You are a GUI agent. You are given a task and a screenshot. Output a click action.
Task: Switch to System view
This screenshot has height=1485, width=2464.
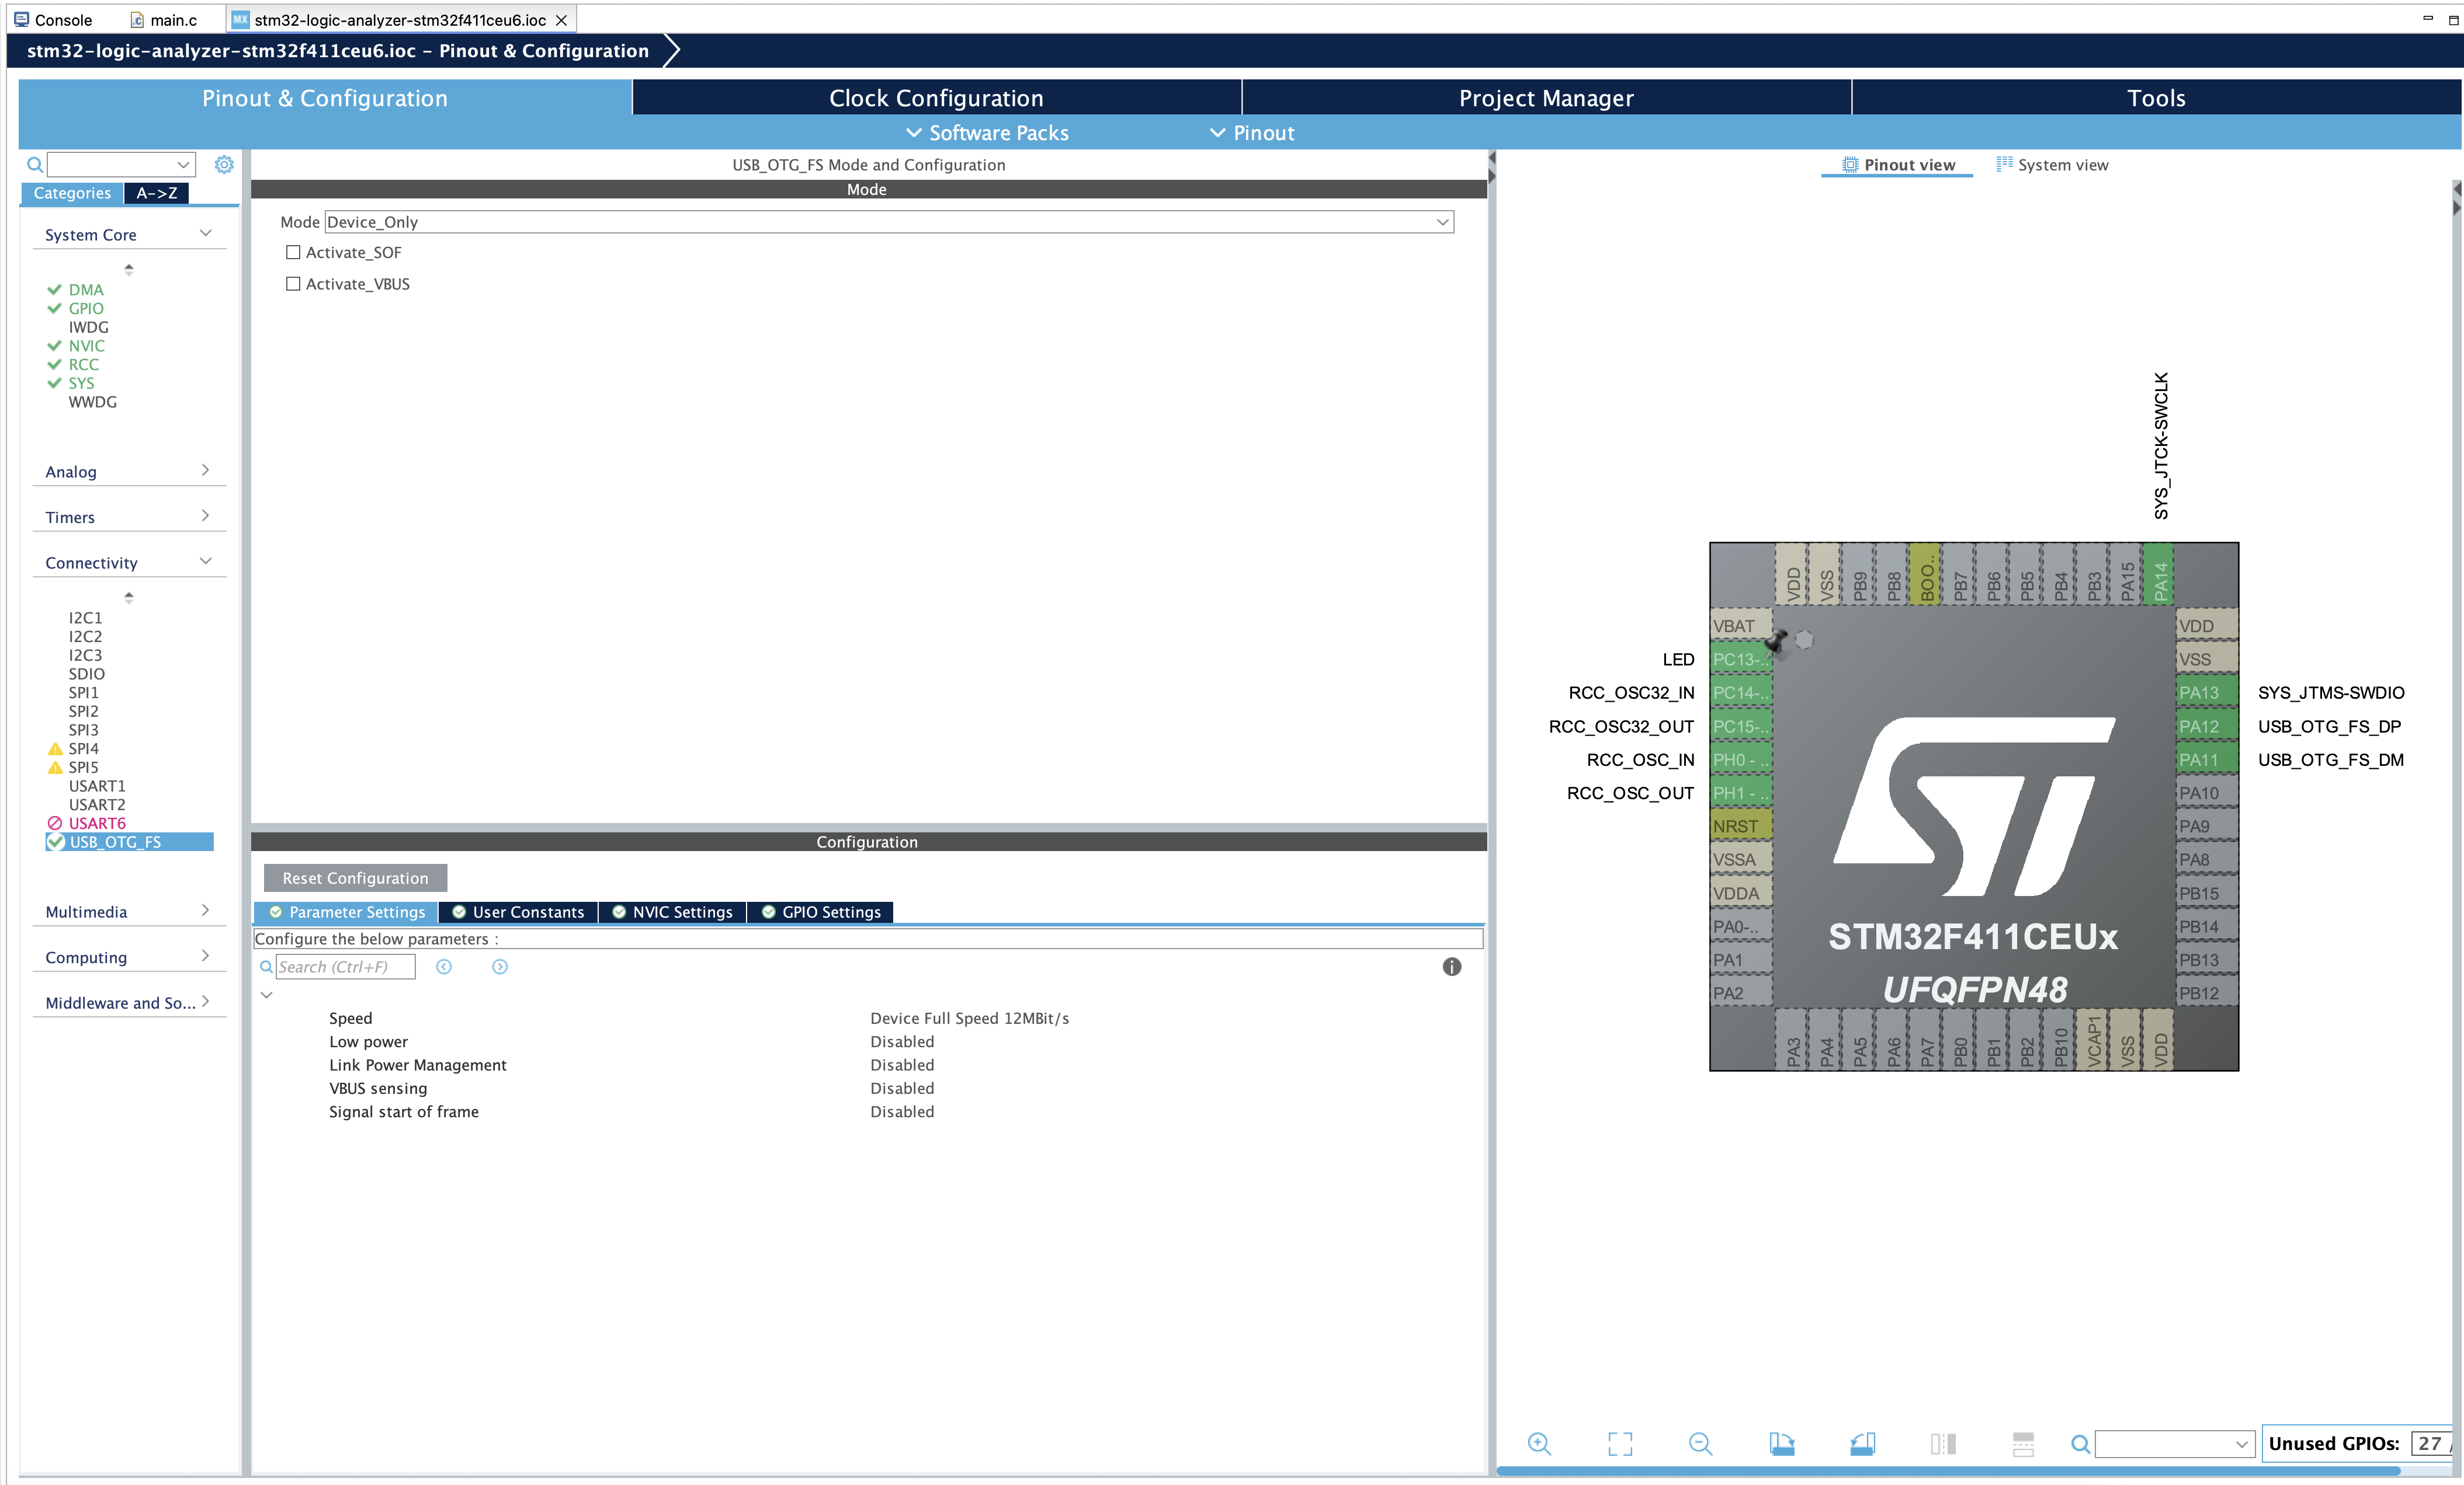pyautogui.click(x=2052, y=165)
